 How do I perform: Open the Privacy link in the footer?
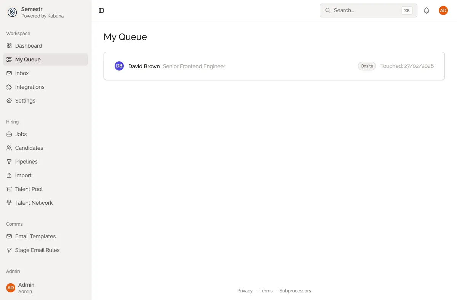pyautogui.click(x=244, y=290)
